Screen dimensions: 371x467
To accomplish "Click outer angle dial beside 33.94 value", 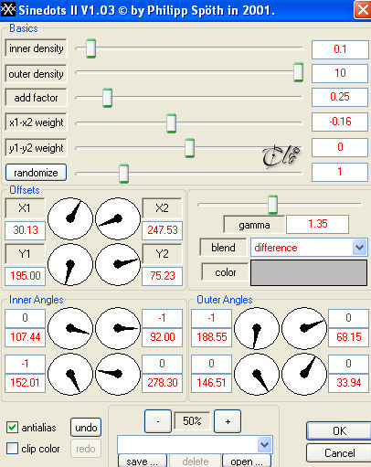I will [x=304, y=374].
